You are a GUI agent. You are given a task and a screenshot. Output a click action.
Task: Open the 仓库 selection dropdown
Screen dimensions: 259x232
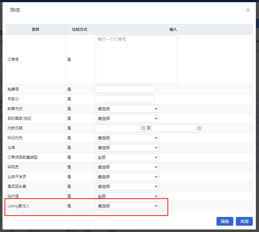click(127, 148)
